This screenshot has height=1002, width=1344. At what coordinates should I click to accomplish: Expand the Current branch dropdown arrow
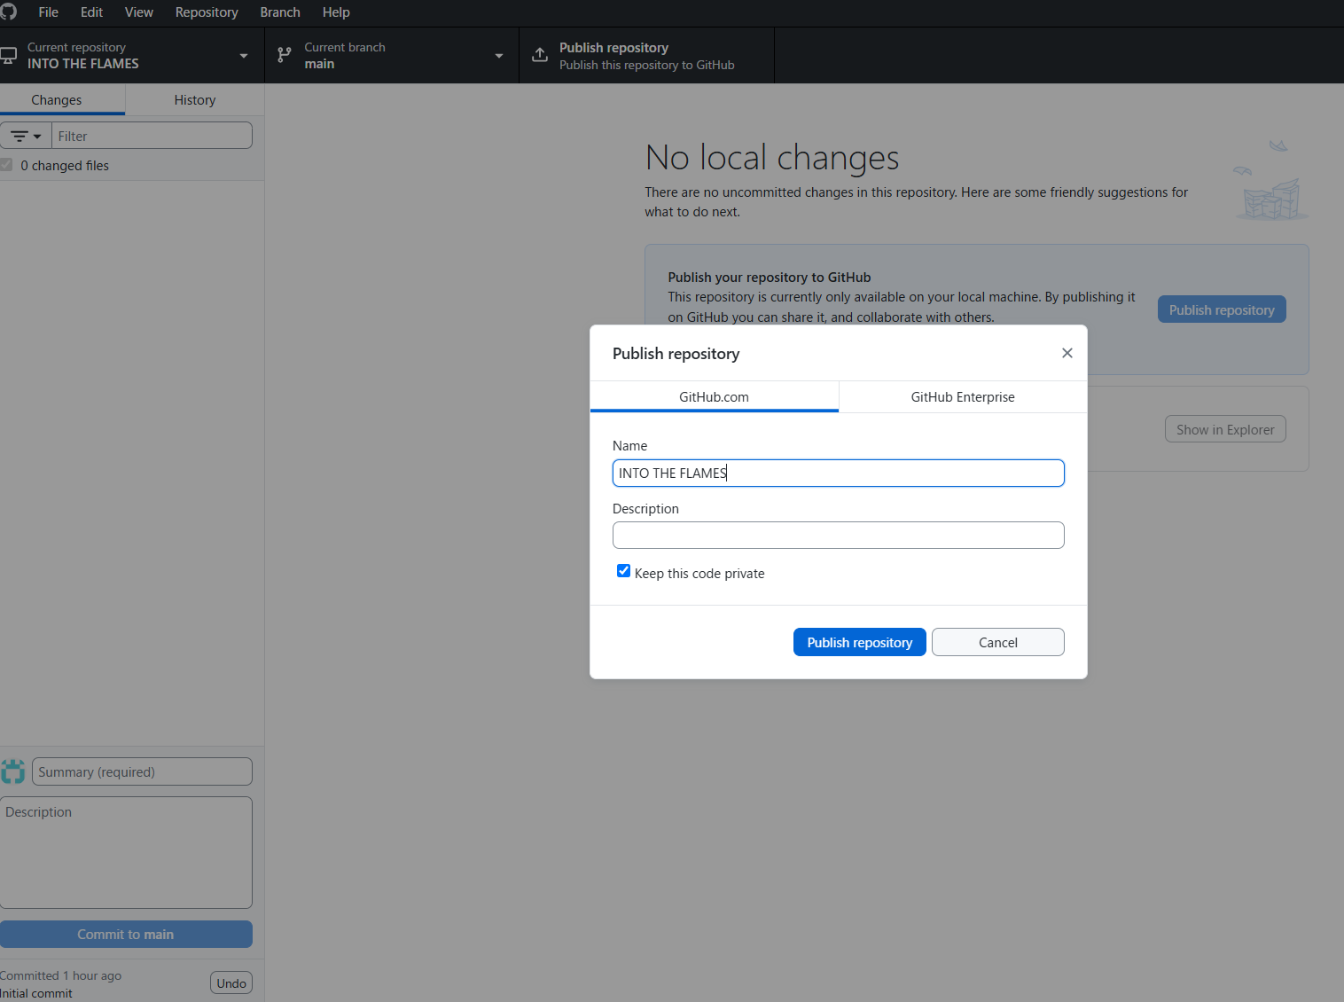(499, 56)
